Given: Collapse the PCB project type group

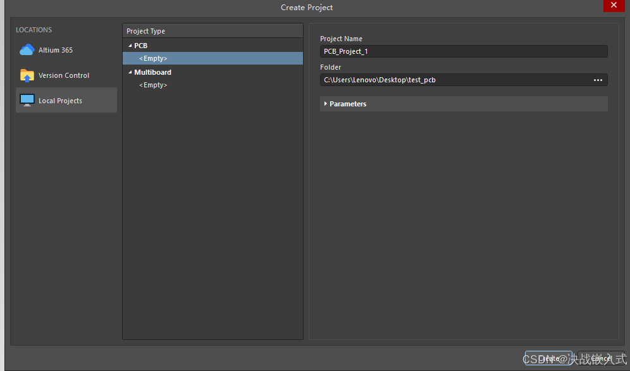Looking at the screenshot, I should (x=130, y=46).
